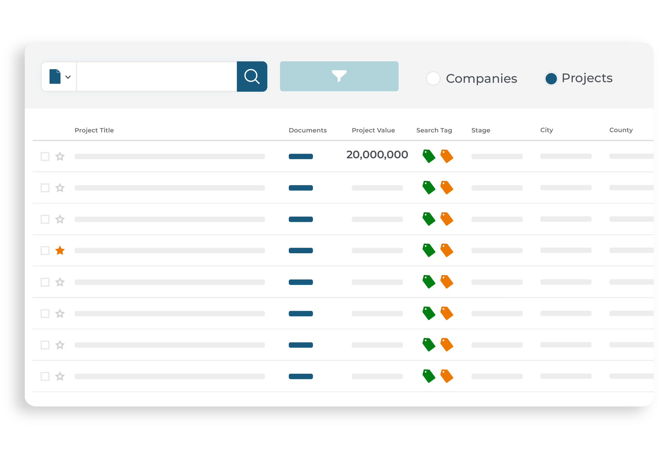Select the Projects radio button
Viewport: 667px width, 449px height.
click(x=551, y=78)
